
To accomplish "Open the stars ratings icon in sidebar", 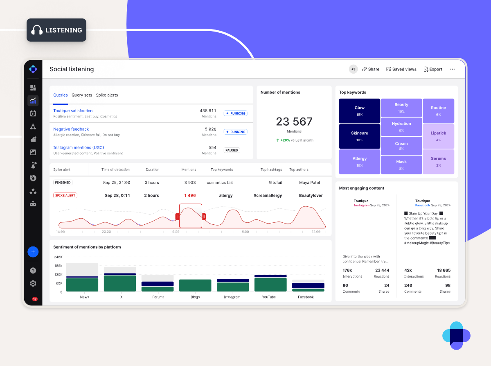I will point(33,191).
